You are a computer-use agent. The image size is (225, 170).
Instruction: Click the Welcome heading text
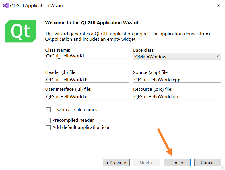coord(92,22)
